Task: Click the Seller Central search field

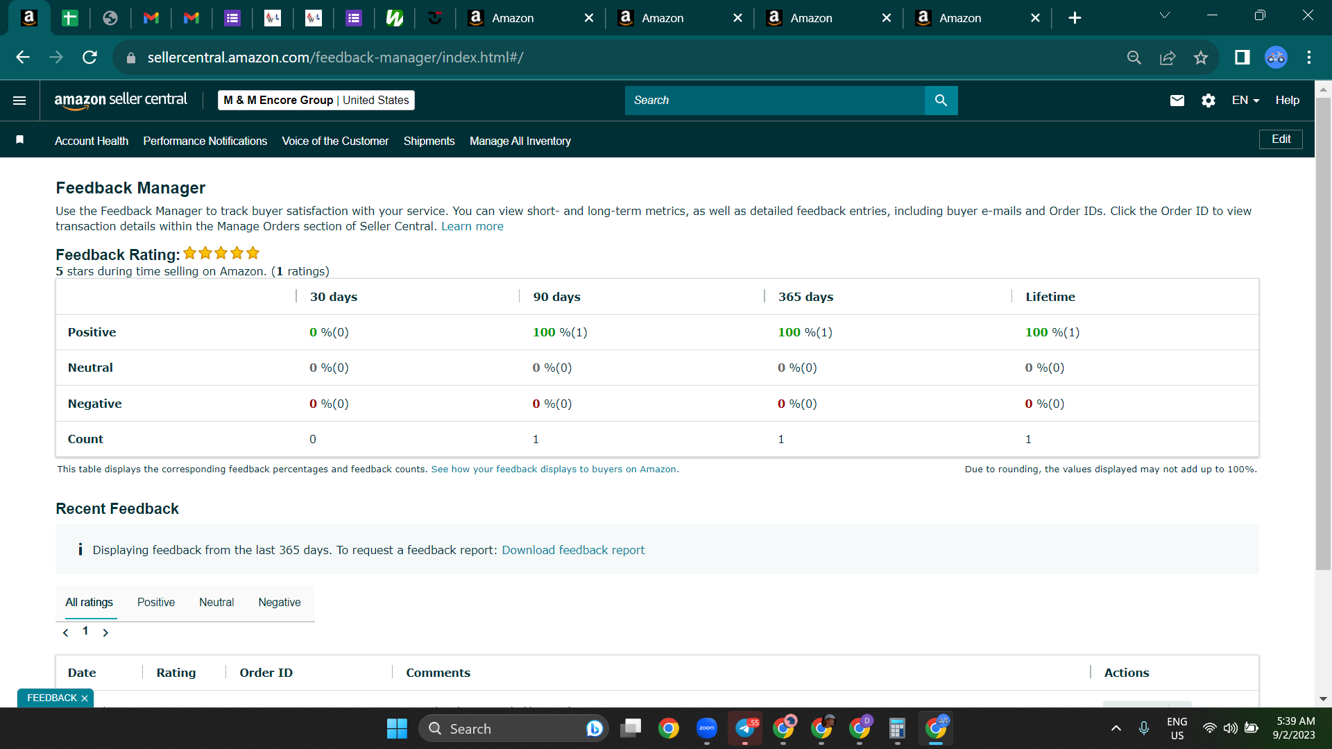Action: point(774,101)
